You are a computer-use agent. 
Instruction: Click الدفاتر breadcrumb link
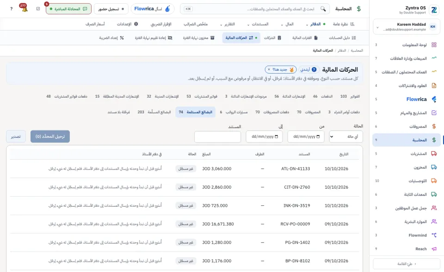pos(342,50)
